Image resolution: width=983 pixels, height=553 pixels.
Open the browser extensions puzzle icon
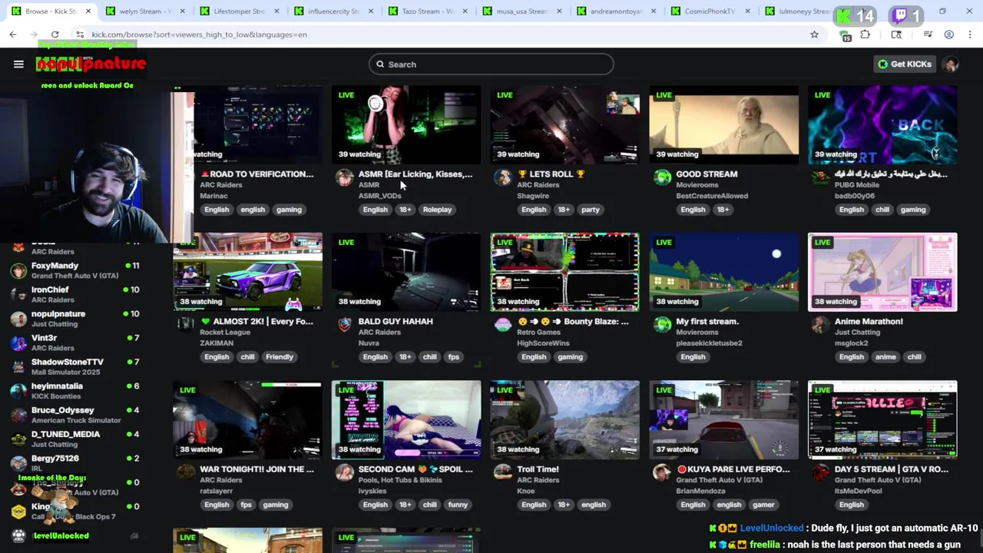(866, 35)
